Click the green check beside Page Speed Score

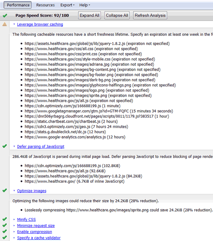(x=5, y=15)
